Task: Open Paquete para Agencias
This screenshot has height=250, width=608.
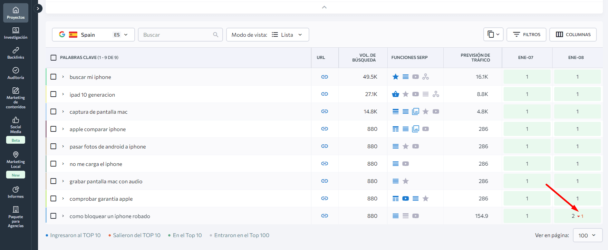Action: point(16,216)
